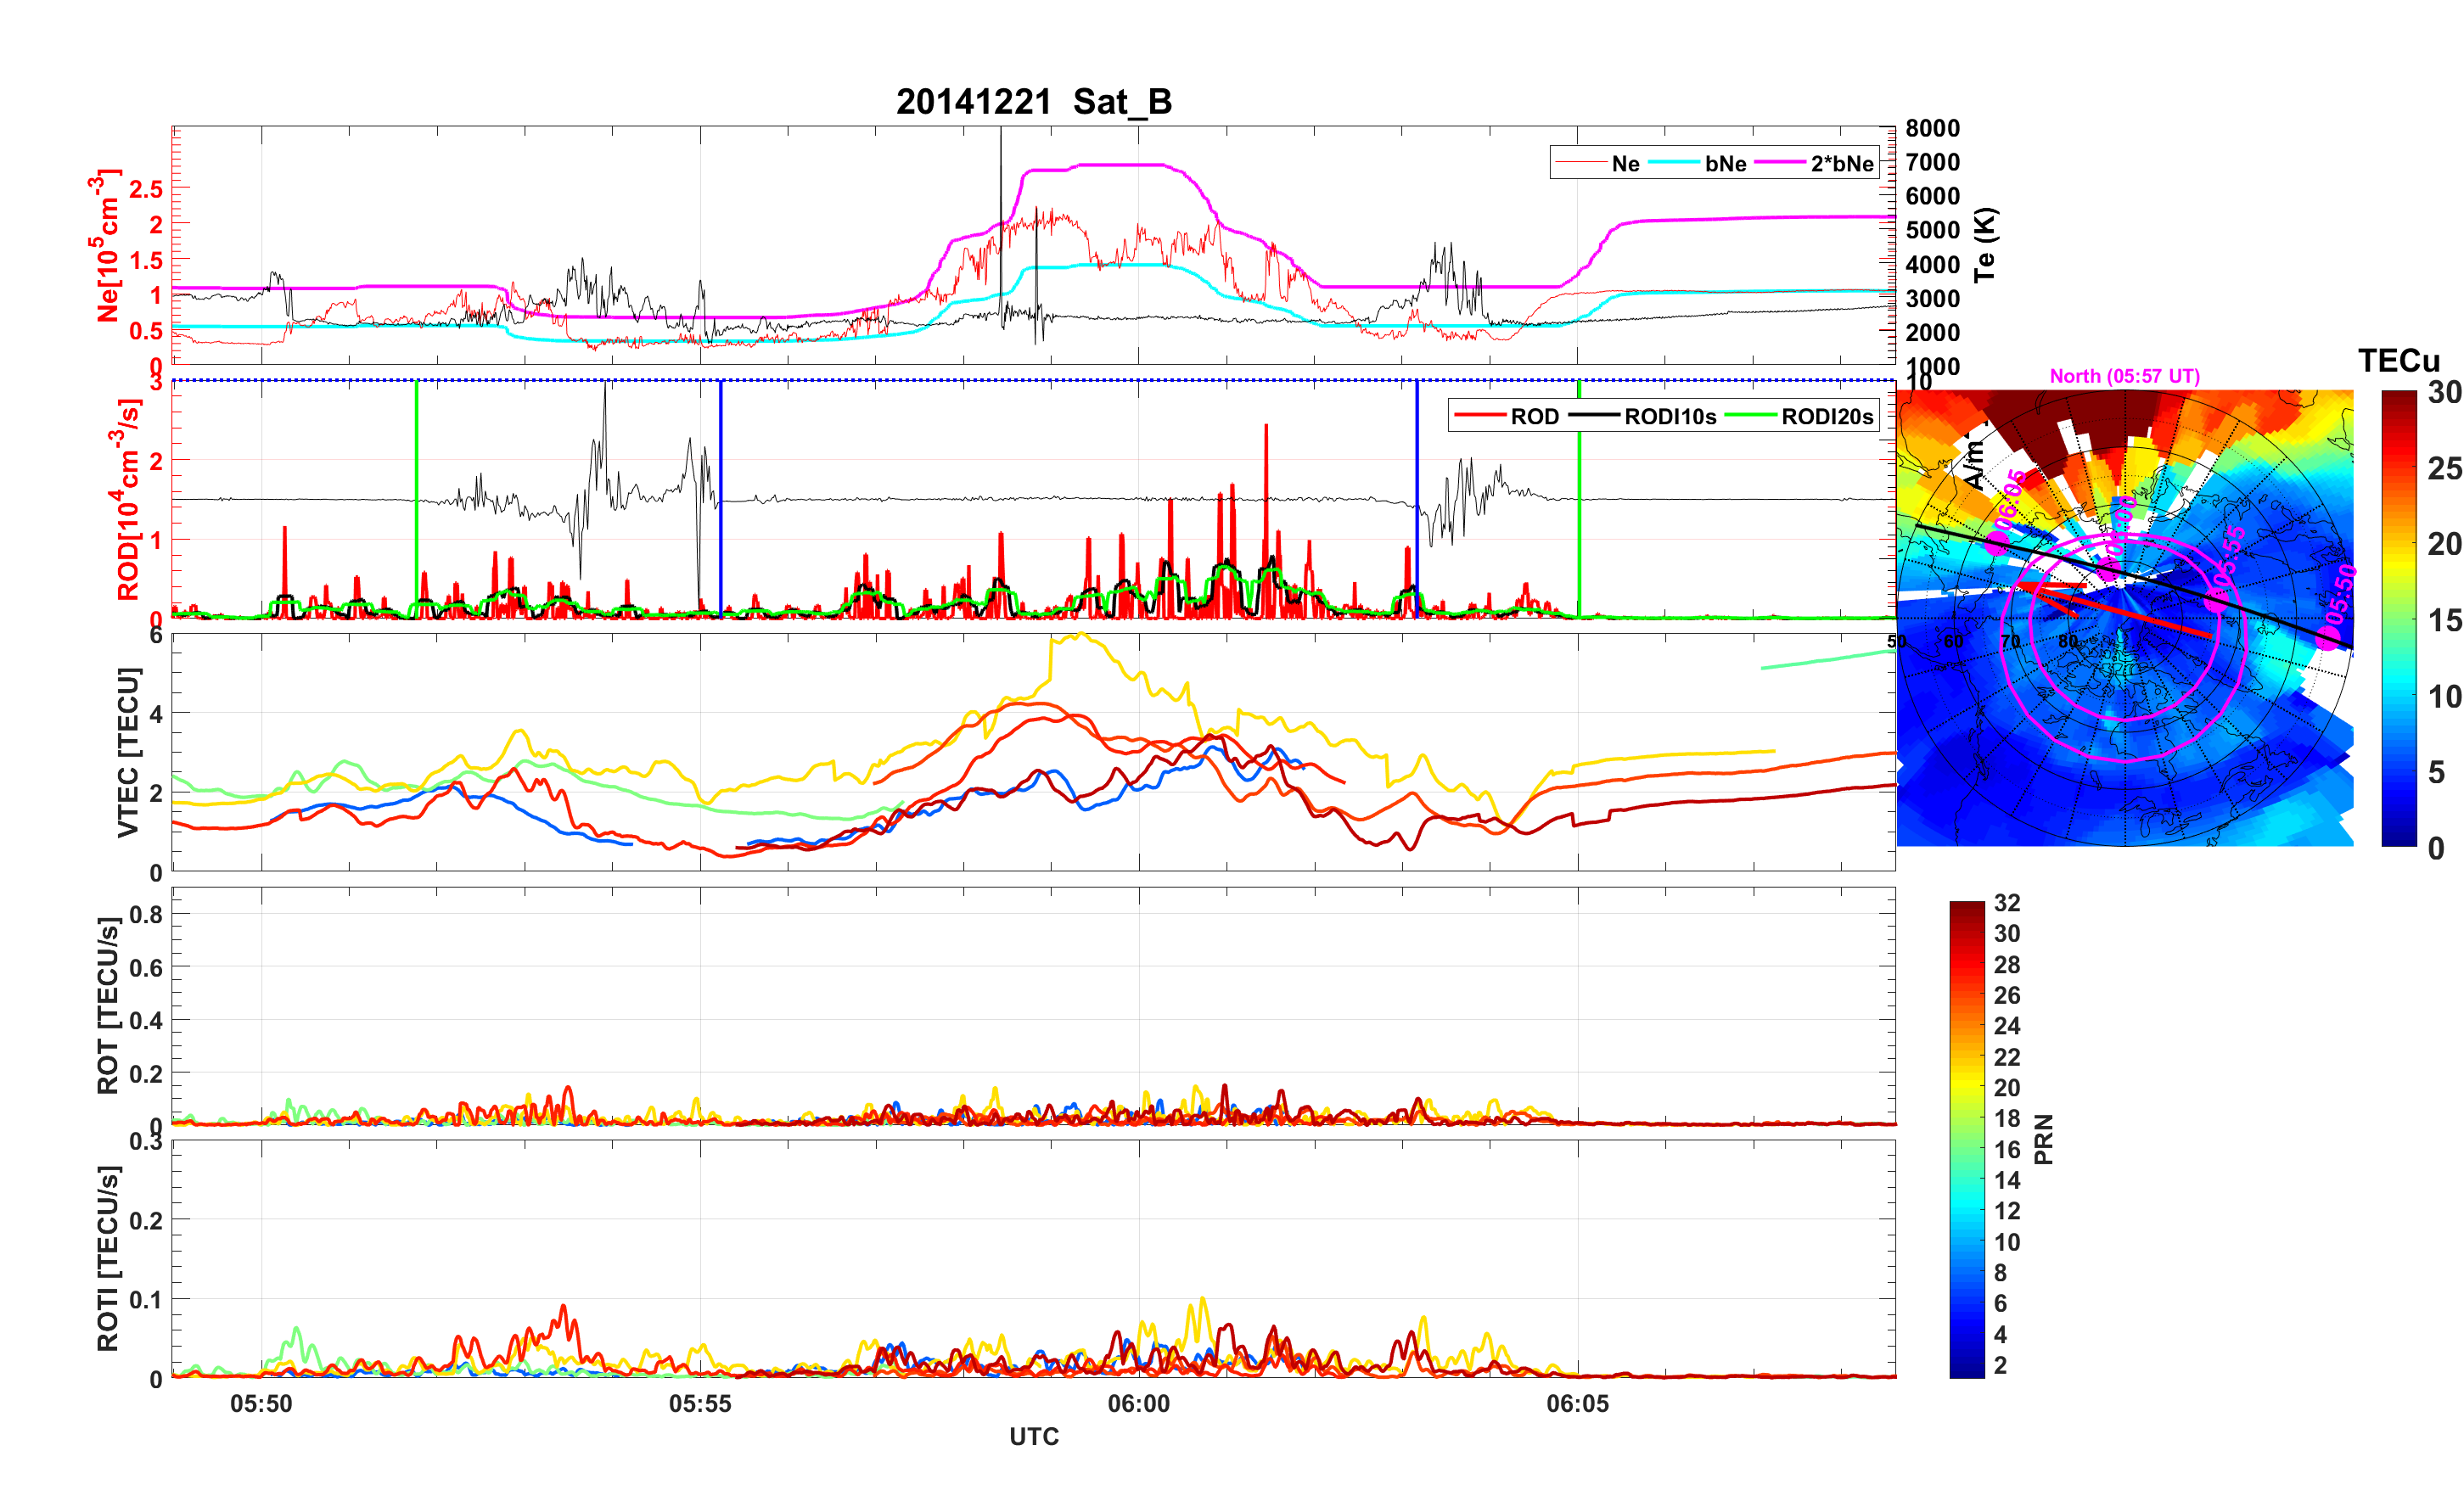
Task: Click the PRN colorbar label
Action: click(2044, 1139)
